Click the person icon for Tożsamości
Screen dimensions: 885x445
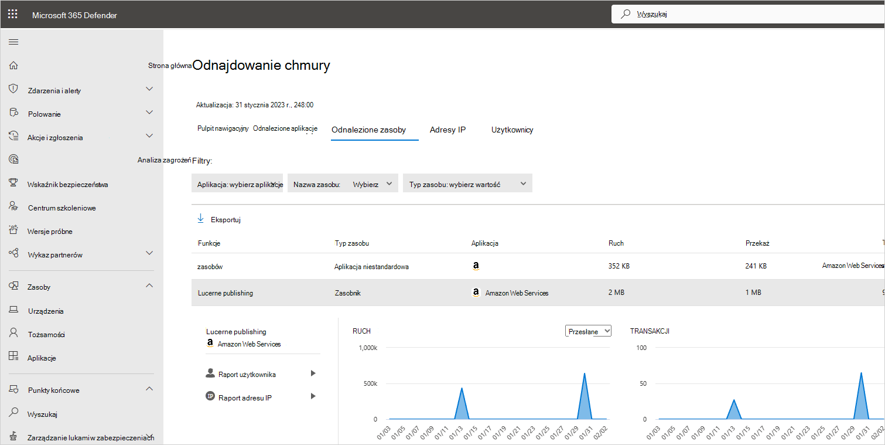[13, 333]
